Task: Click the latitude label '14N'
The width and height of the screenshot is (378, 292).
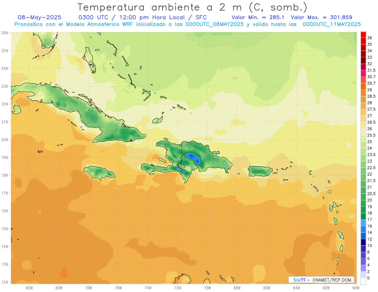Action: point(5,246)
